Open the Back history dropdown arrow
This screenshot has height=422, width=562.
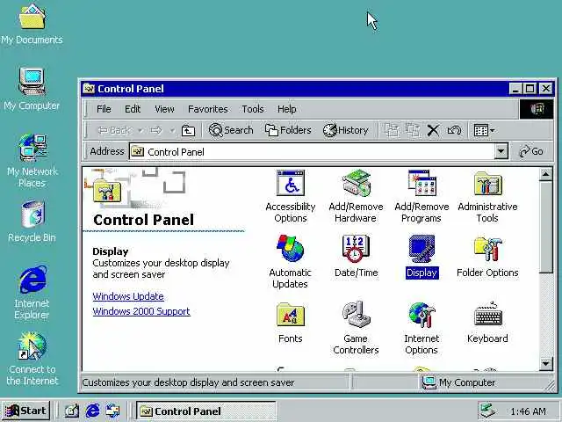[140, 131]
